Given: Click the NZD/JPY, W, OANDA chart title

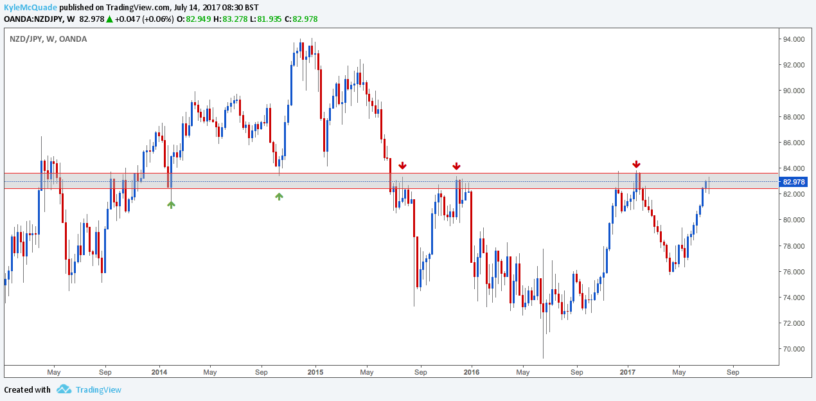Looking at the screenshot, I should [x=48, y=39].
